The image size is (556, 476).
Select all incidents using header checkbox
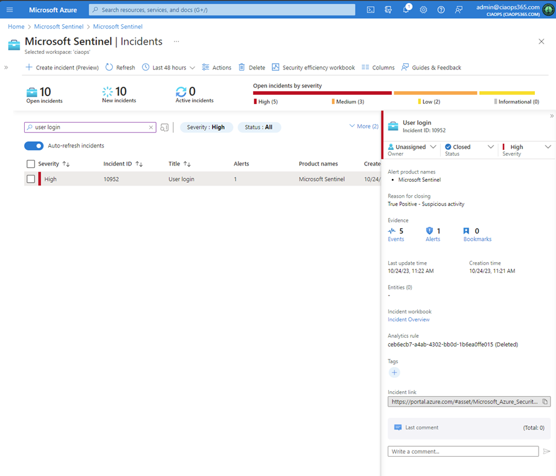(31, 164)
